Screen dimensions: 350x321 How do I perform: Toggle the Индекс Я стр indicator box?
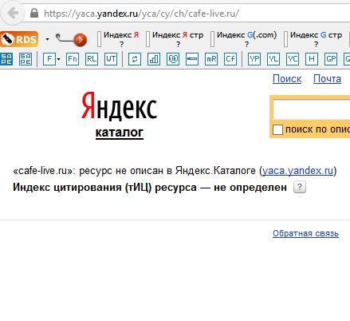tap(147, 39)
